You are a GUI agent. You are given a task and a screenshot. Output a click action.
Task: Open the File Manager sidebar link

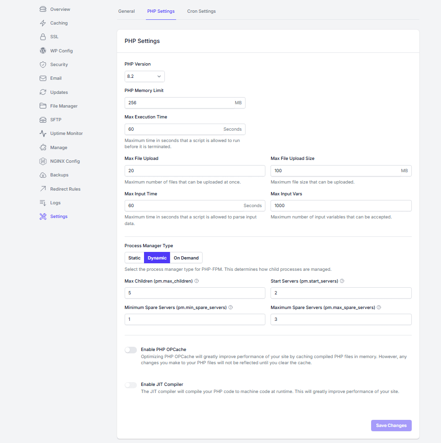(64, 106)
